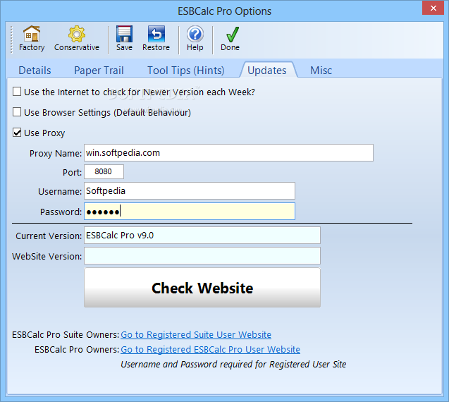
Task: Click the Check Website button
Action: coord(202,287)
